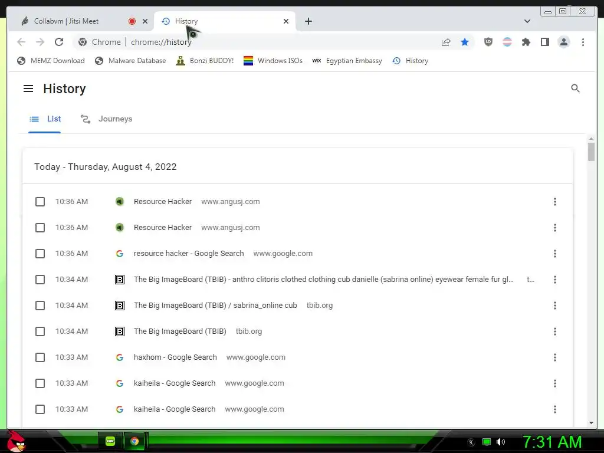Open the Malware Database bookmark
This screenshot has width=604, height=453.
pos(130,61)
